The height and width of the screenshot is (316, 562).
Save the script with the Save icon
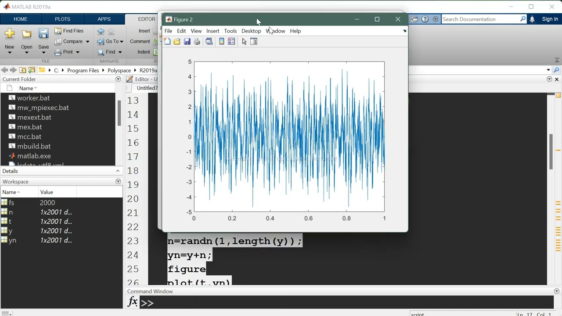tap(43, 34)
